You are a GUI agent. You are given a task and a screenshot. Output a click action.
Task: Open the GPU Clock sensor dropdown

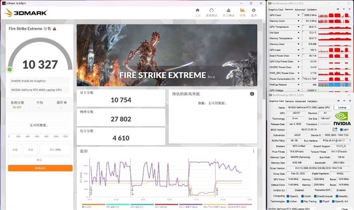298,15
